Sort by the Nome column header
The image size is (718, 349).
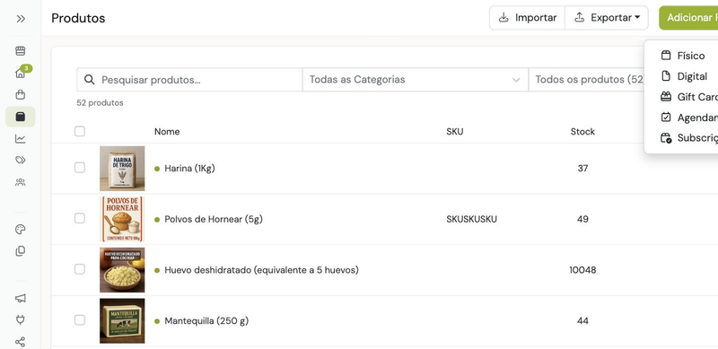[167, 132]
